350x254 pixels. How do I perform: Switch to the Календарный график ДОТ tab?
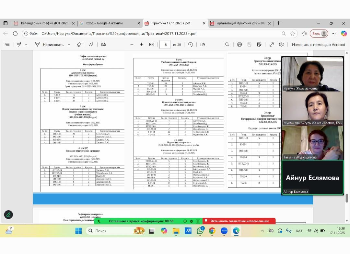[x=44, y=23]
